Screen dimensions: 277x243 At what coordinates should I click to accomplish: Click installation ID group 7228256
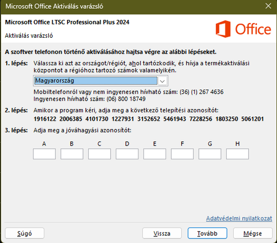201,119
